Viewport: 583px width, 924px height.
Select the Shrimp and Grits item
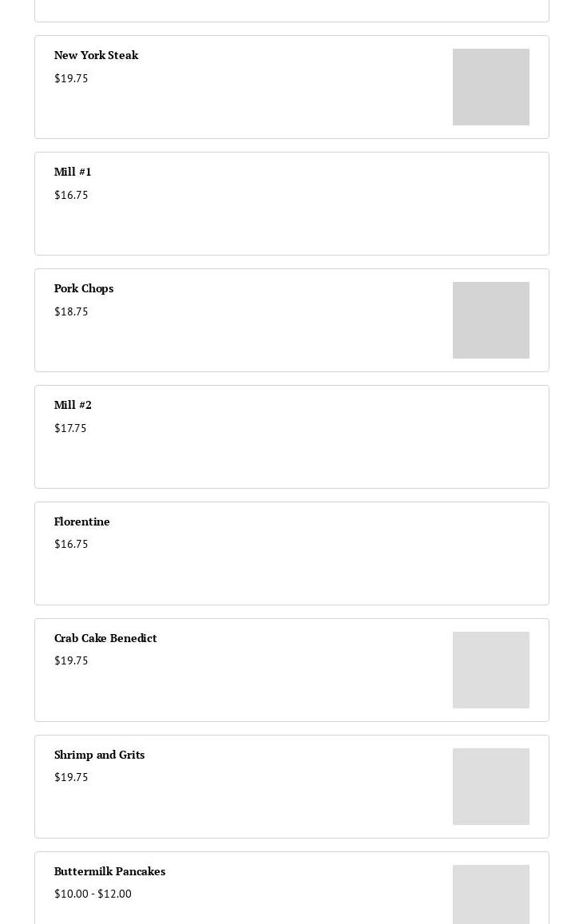[291, 787]
